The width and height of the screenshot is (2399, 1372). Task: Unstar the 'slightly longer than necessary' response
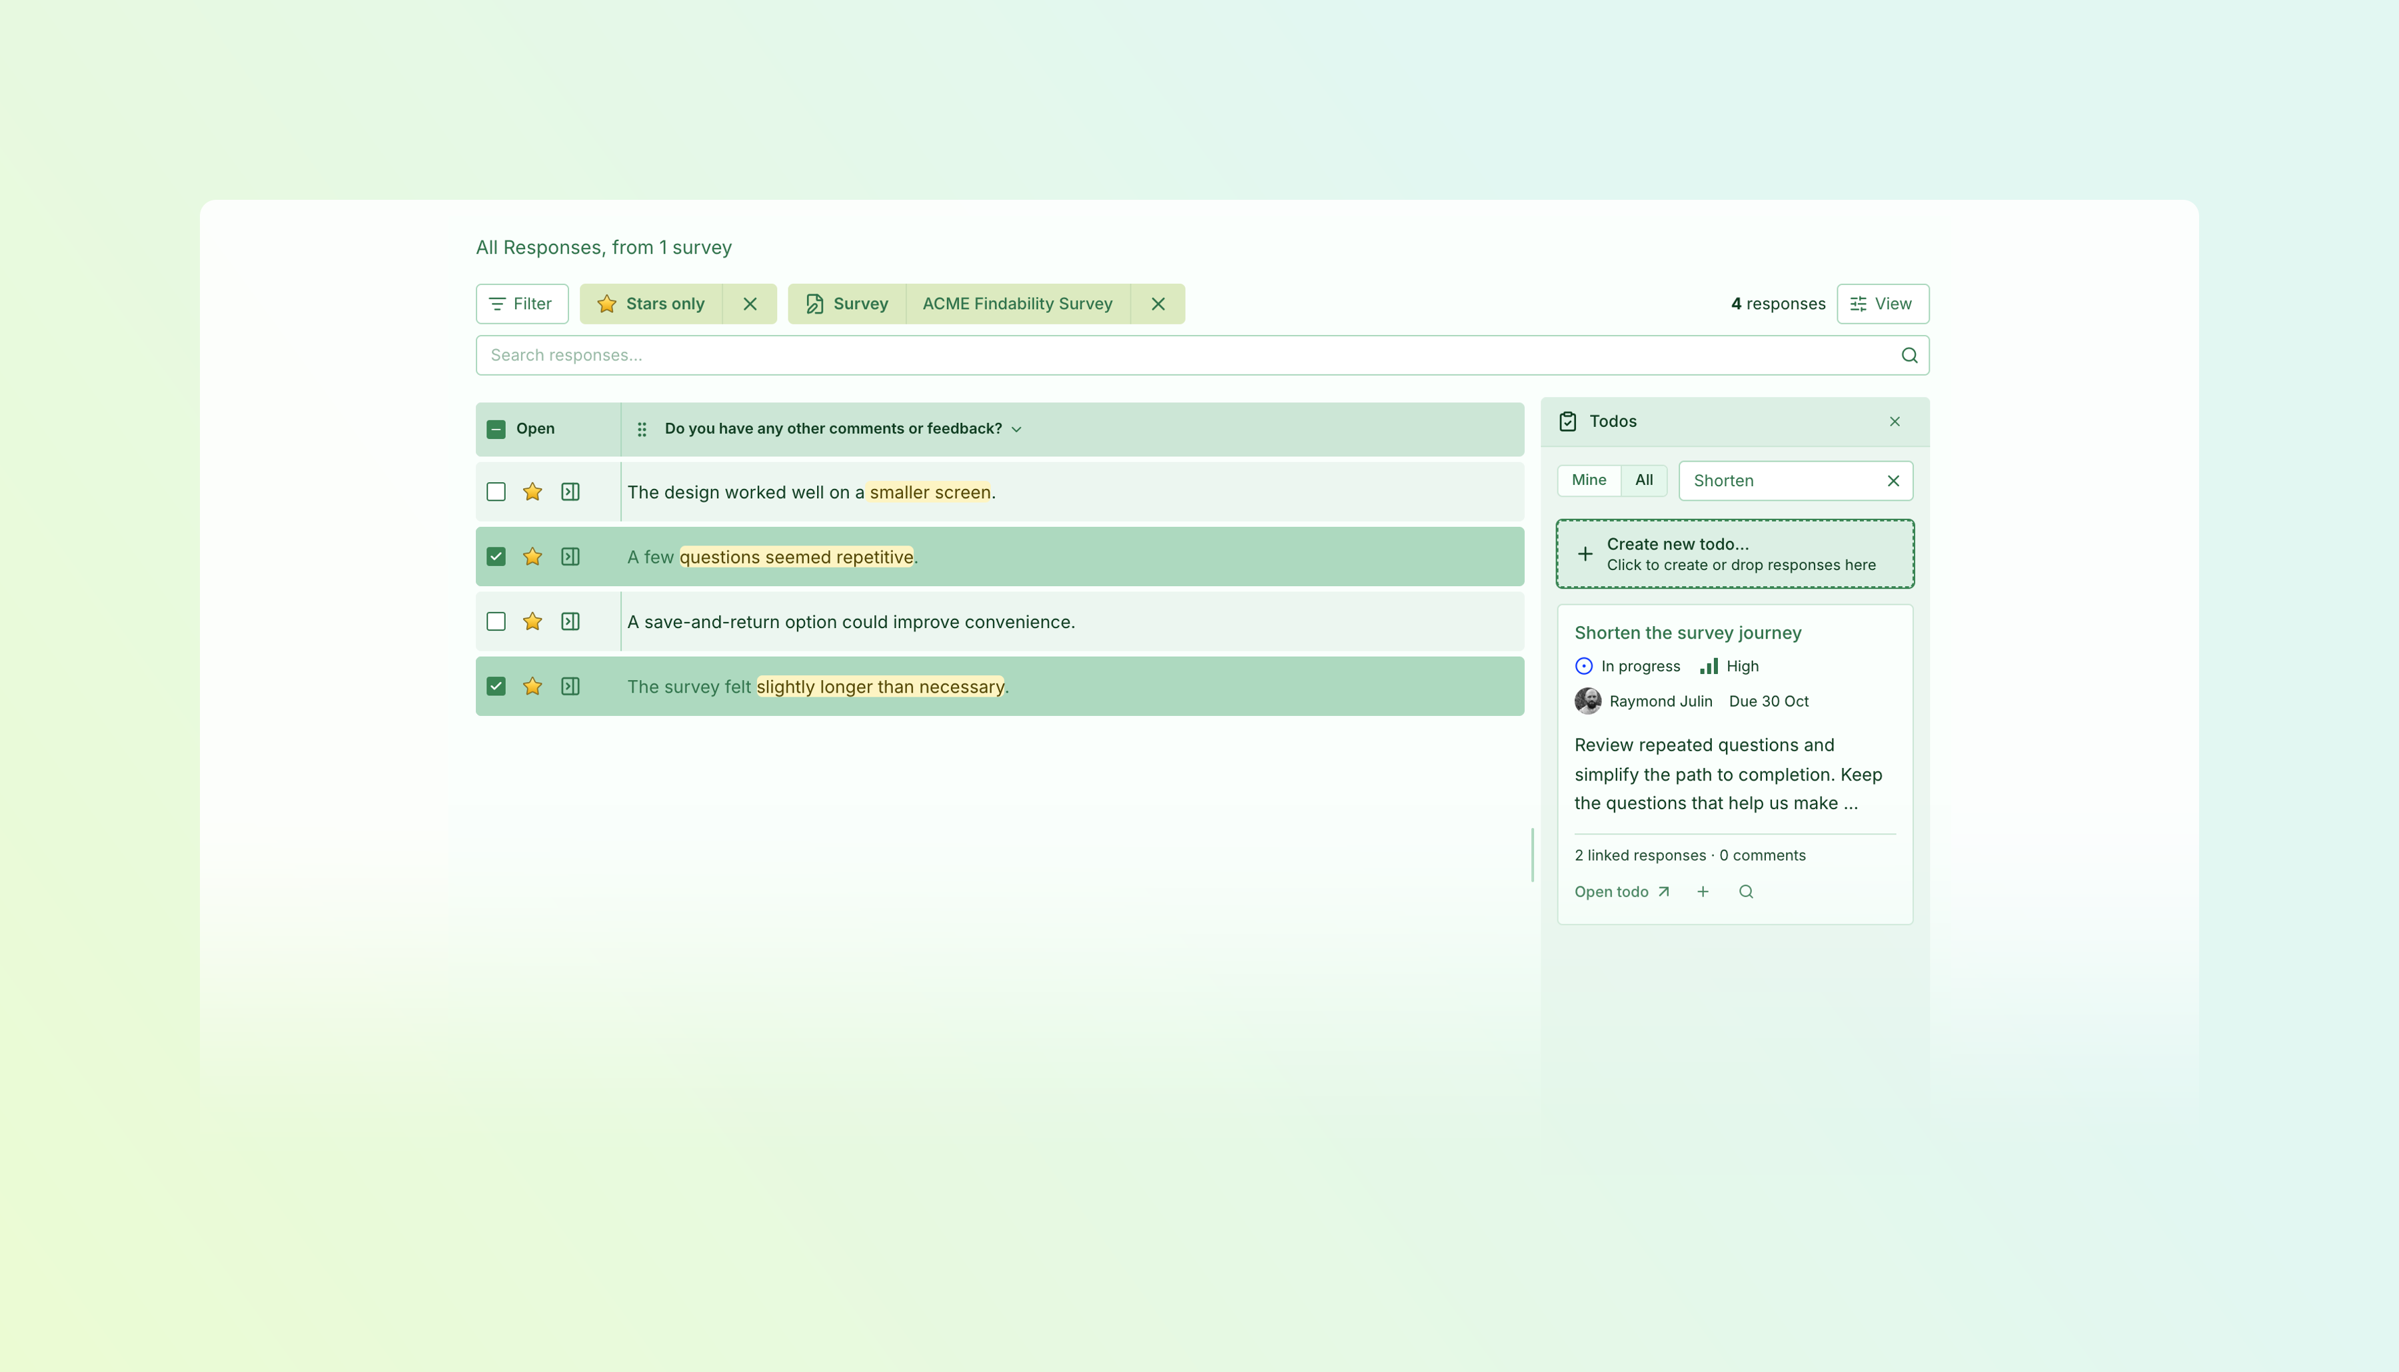[532, 686]
